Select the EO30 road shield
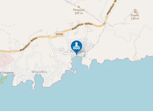Viewport: 153px width, 111px height. pyautogui.click(x=60, y=34)
